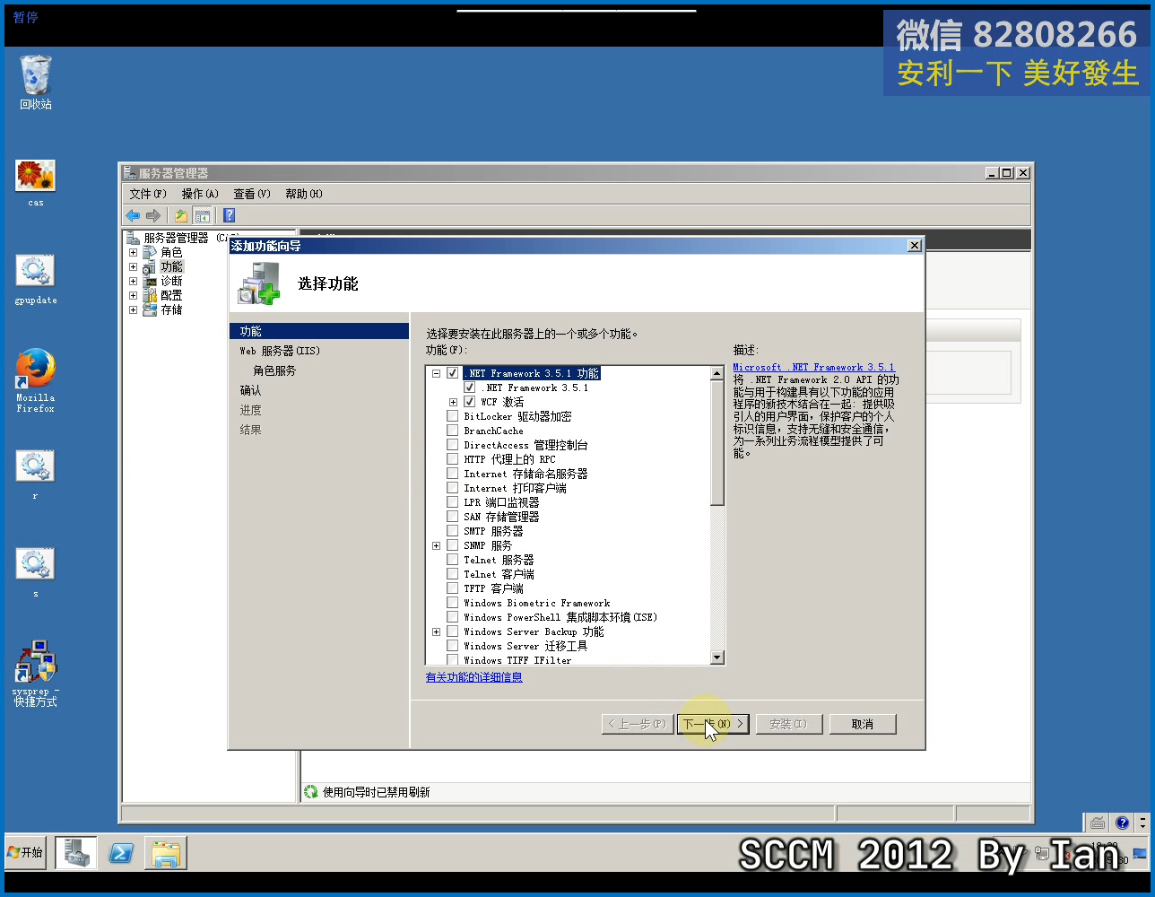Select the Mozilla Firefox desktop icon
The width and height of the screenshot is (1155, 897).
(x=36, y=380)
